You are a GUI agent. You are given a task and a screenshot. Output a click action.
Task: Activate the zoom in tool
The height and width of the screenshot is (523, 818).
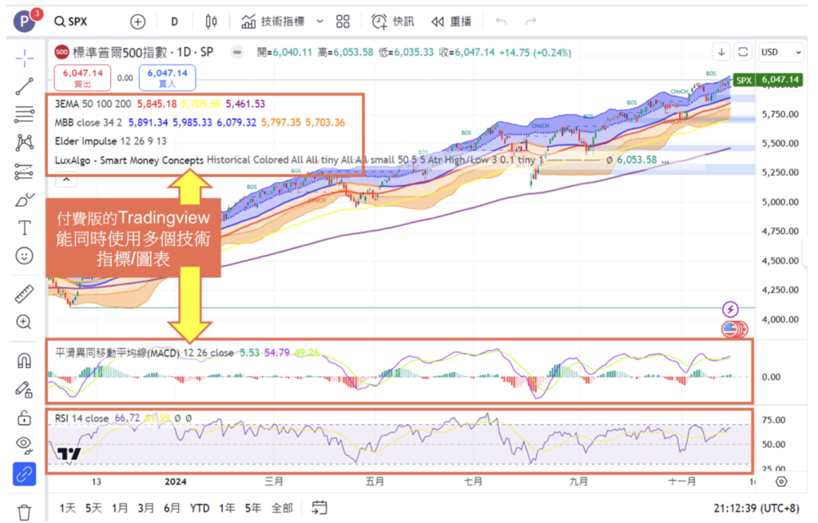coord(24,323)
